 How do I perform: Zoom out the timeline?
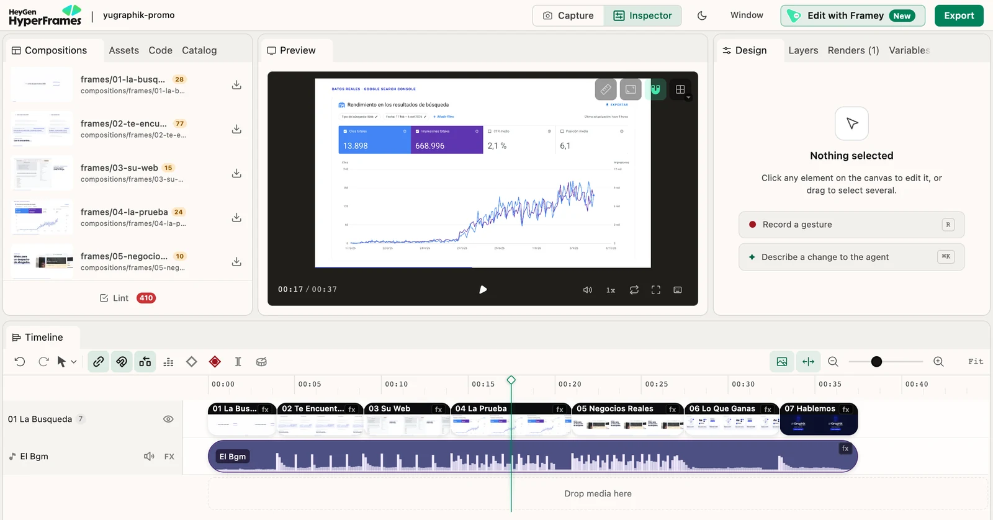(x=833, y=362)
